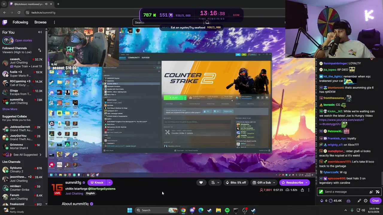The height and width of the screenshot is (215, 383).
Task: Click the sort followed channels icon
Action: coord(39,50)
